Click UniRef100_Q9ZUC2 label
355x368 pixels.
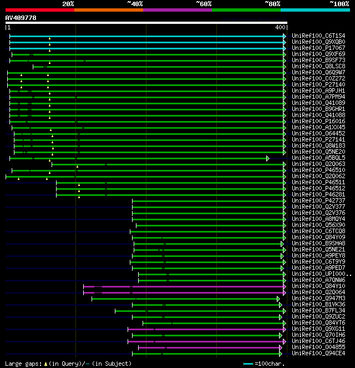point(318,316)
